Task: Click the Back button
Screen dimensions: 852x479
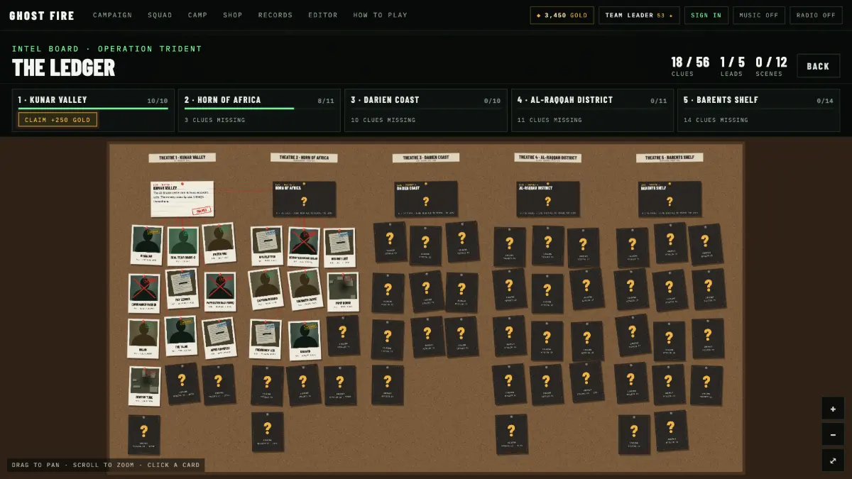Action: pos(818,66)
